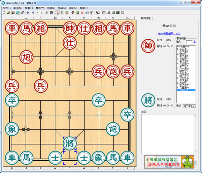Click the large teal 將 side icon
Viewport: 202px width, 173px height.
(148, 100)
